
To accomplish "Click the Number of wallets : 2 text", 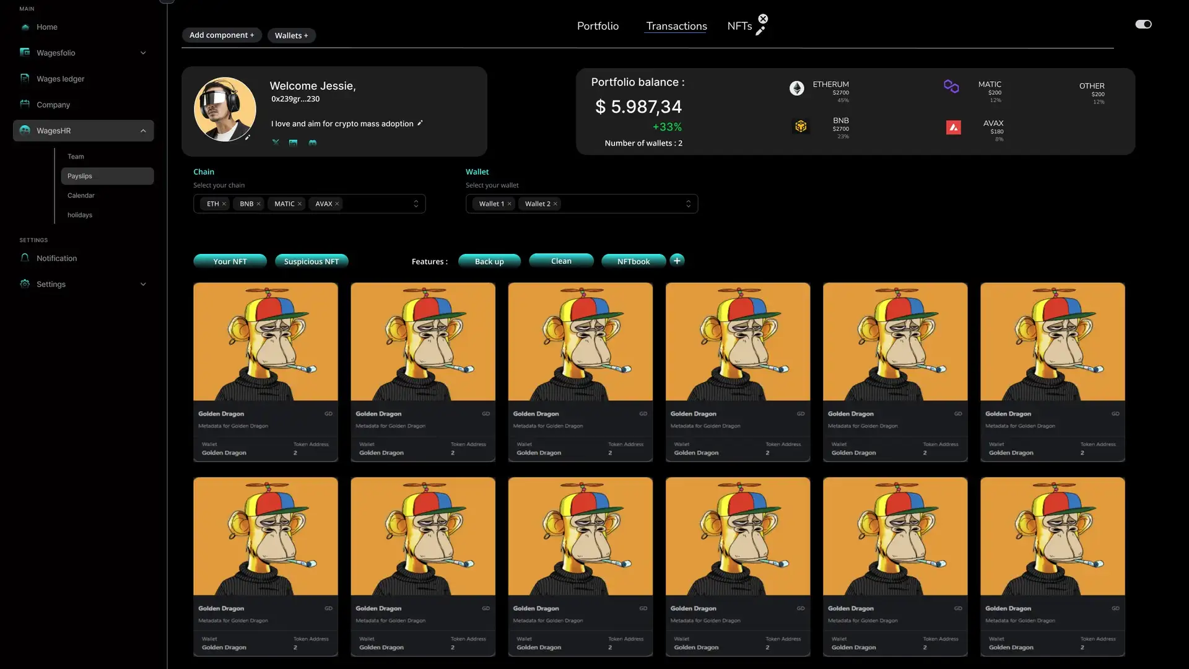I will pos(643,143).
